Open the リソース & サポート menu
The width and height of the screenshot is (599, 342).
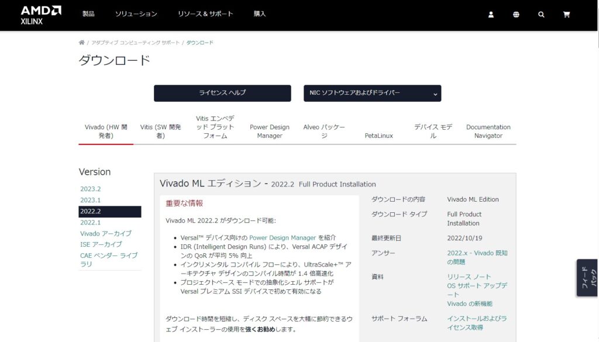(x=205, y=14)
